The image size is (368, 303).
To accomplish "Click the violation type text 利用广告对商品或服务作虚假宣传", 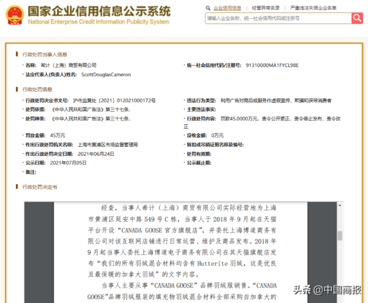I will click(255, 101).
